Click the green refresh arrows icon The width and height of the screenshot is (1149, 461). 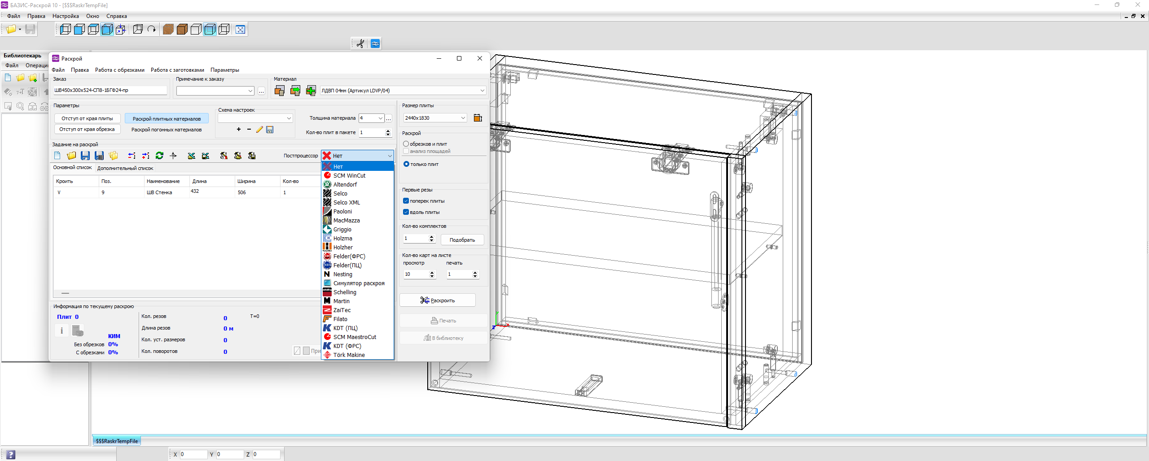pos(159,156)
